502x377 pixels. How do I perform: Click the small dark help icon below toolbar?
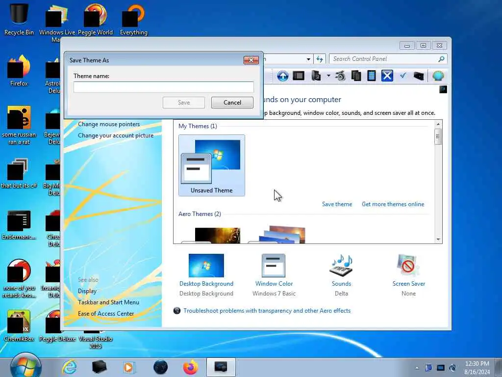tap(443, 89)
